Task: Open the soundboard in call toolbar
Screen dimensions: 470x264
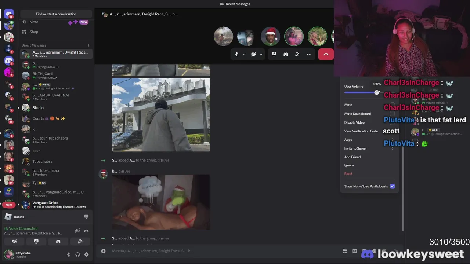Action: click(297, 54)
